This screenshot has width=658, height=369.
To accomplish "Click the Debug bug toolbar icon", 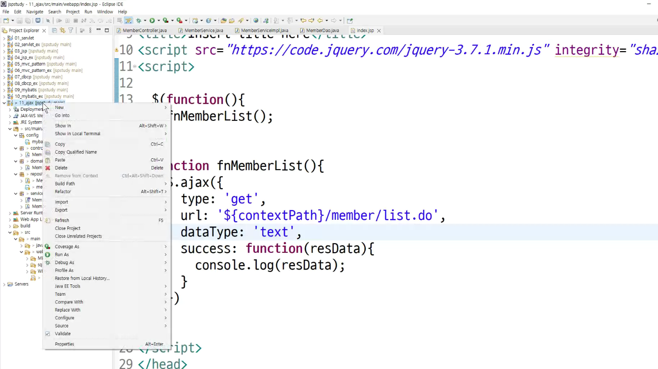I will [139, 20].
